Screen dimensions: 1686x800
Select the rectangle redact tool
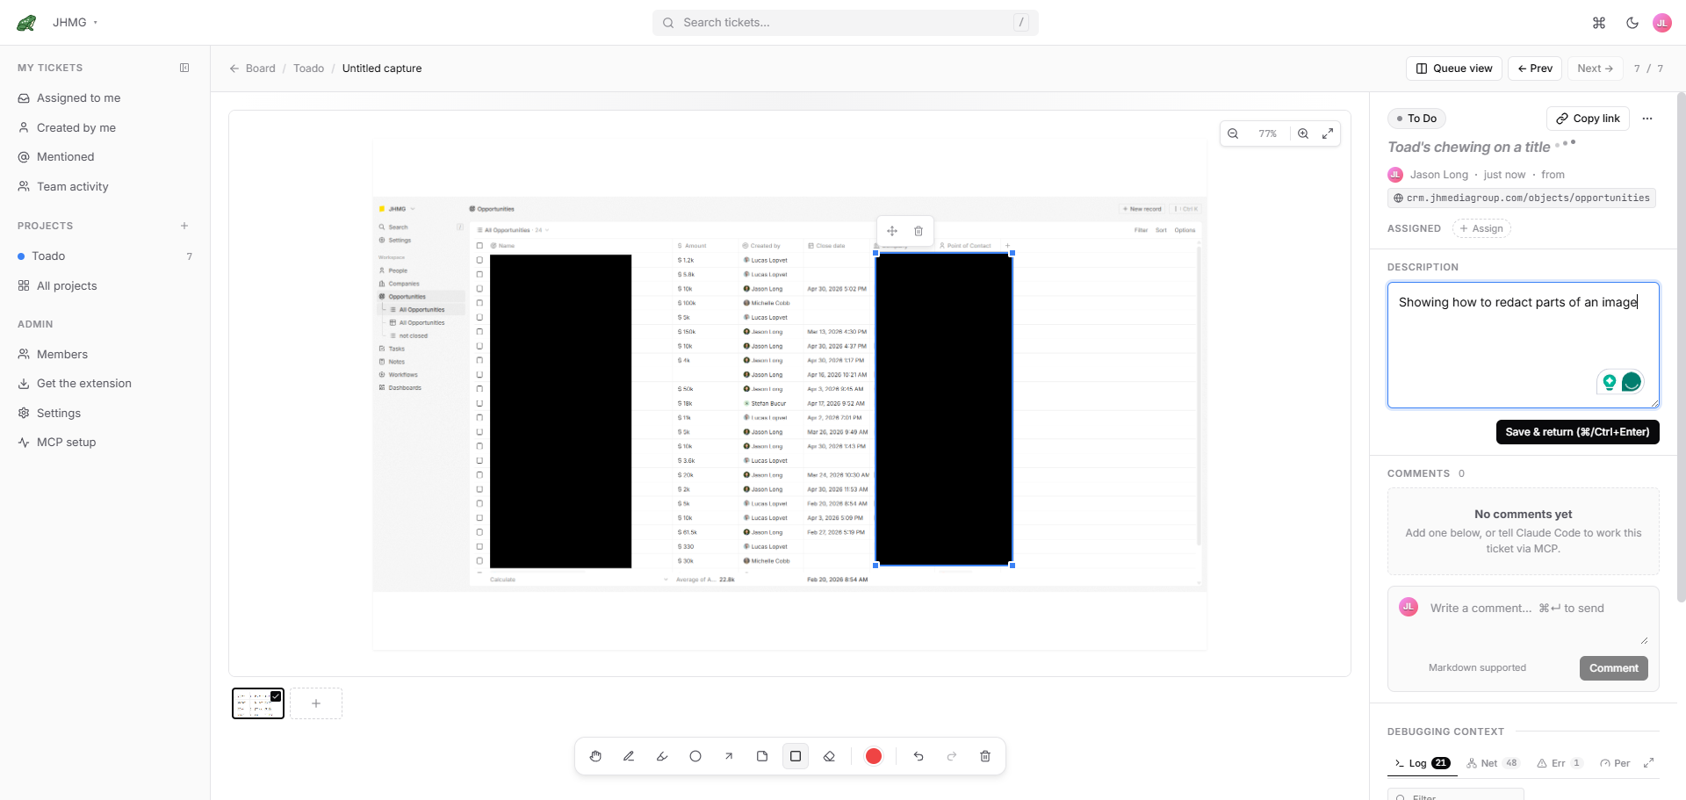point(796,756)
